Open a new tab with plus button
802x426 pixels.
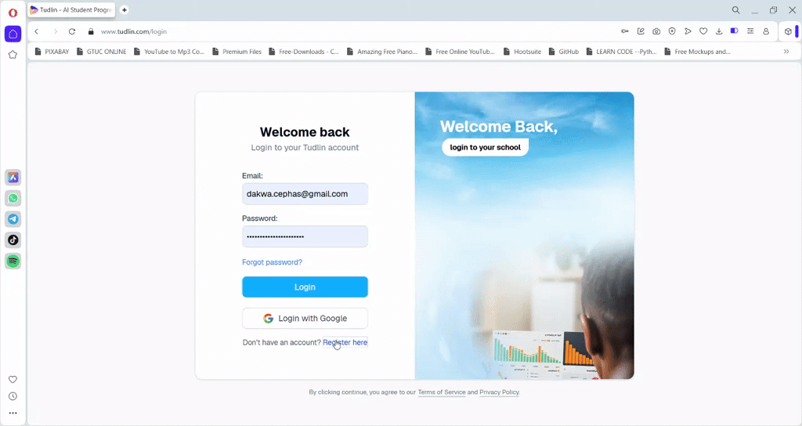(125, 9)
